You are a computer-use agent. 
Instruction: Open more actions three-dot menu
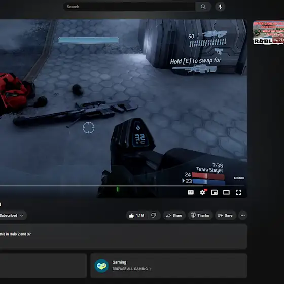243,216
